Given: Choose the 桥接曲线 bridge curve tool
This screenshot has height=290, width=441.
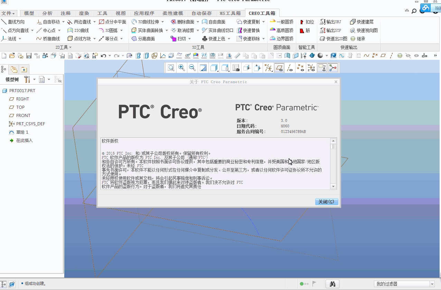Looking at the screenshot, I should click(x=48, y=39).
